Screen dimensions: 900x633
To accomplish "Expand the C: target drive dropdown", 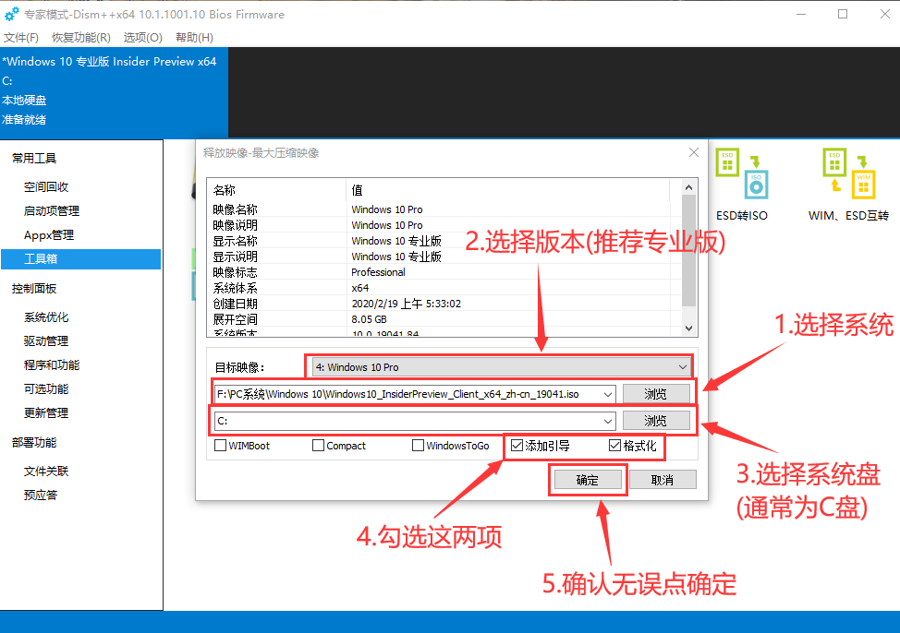I will click(x=607, y=421).
